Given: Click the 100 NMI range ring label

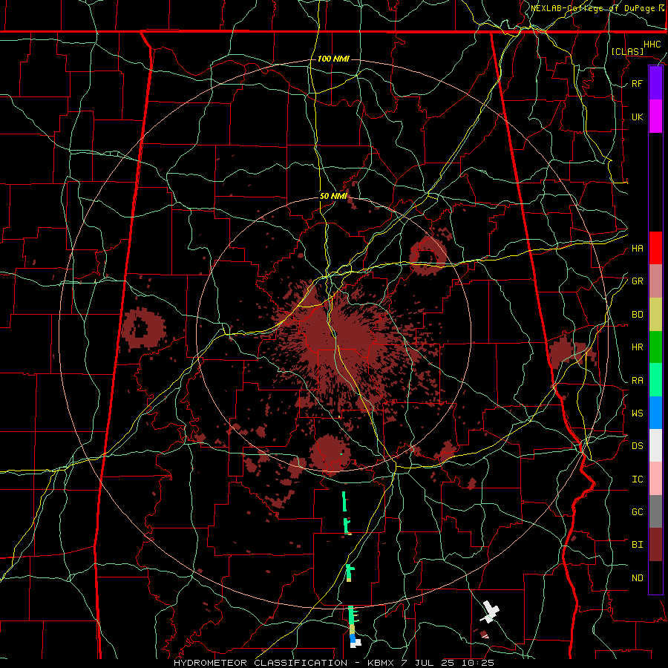Looking at the screenshot, I should pos(333,59).
